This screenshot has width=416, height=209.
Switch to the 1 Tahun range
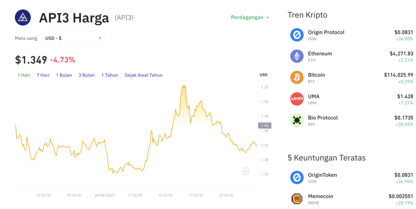click(110, 75)
